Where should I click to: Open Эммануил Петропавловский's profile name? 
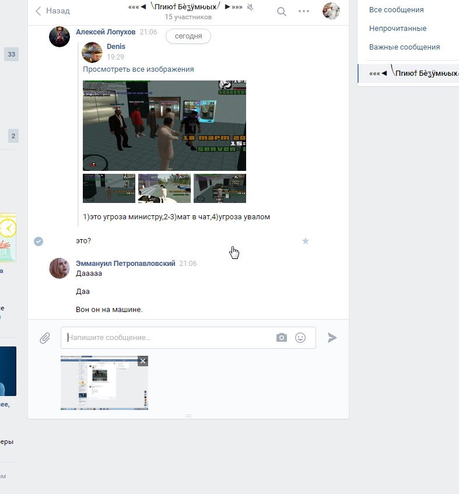point(125,264)
